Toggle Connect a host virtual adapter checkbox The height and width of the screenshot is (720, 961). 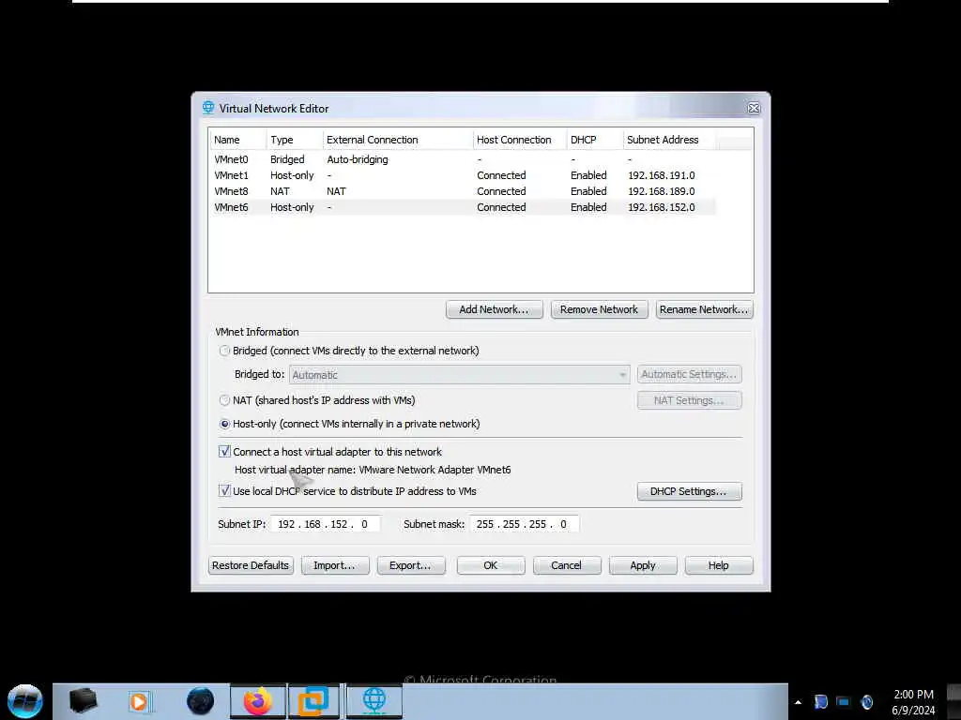point(225,452)
